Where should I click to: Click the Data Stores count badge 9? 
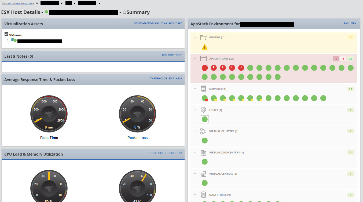pyautogui.click(x=350, y=195)
